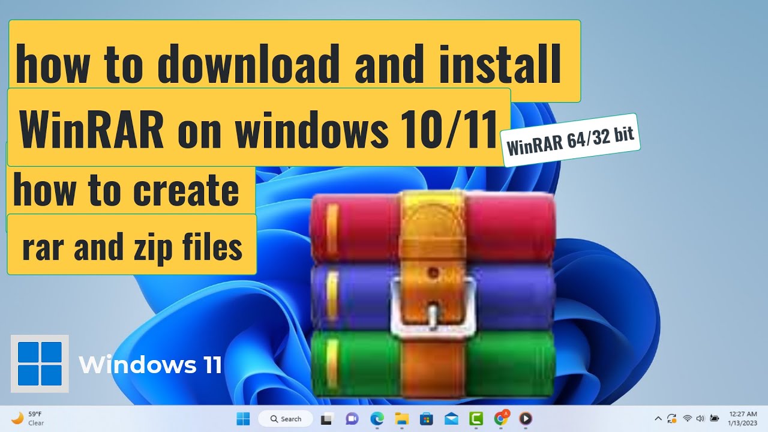Open the media player taskbar icon

[x=526, y=419]
